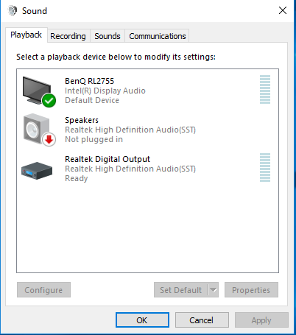Click the Configure button
The width and height of the screenshot is (296, 335).
[x=43, y=290]
